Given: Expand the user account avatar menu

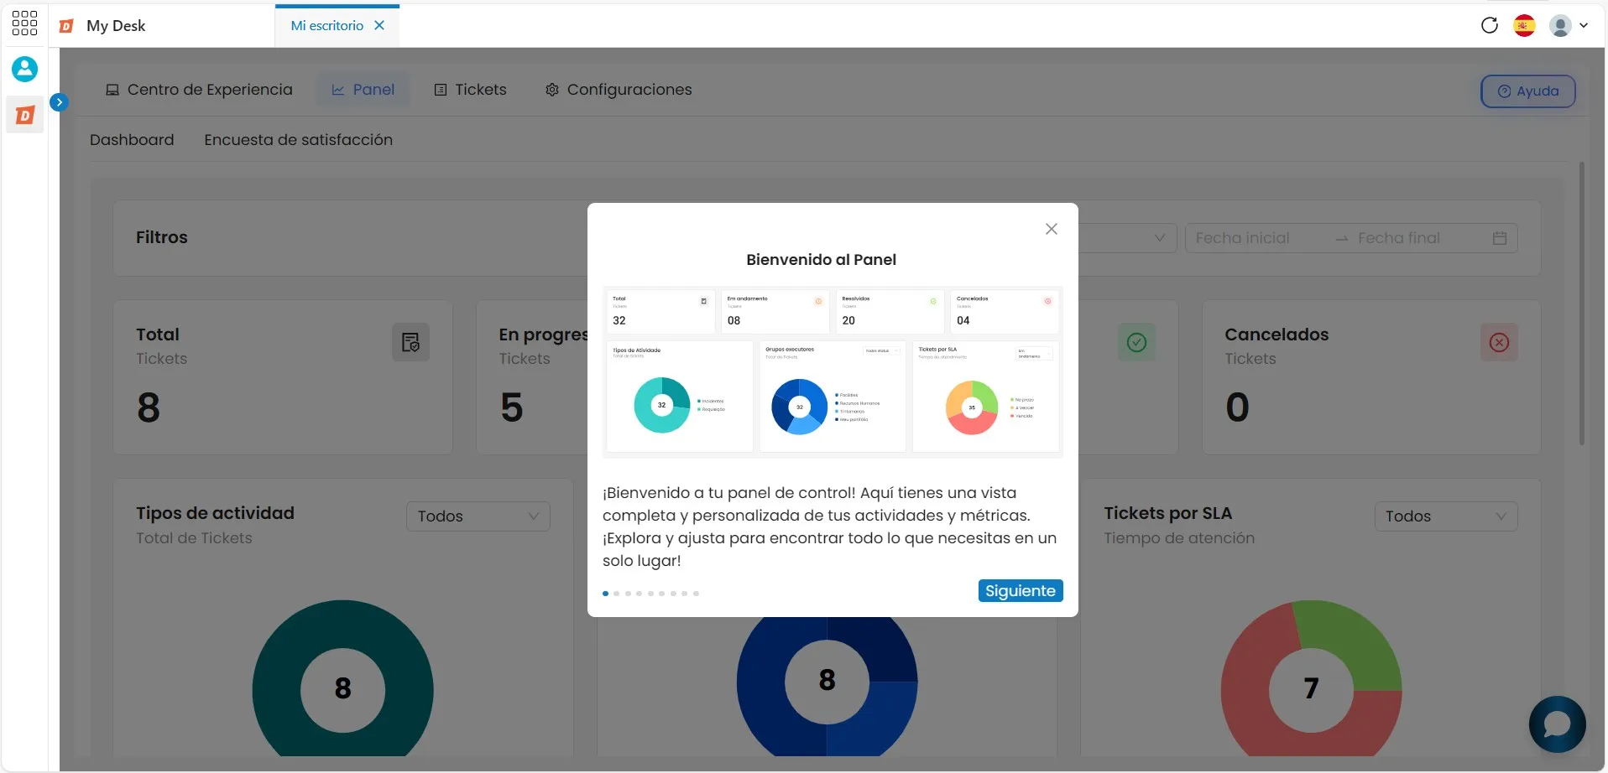Looking at the screenshot, I should 1568,26.
